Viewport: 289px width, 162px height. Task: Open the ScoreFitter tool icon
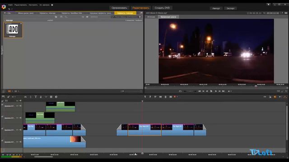[31, 97]
